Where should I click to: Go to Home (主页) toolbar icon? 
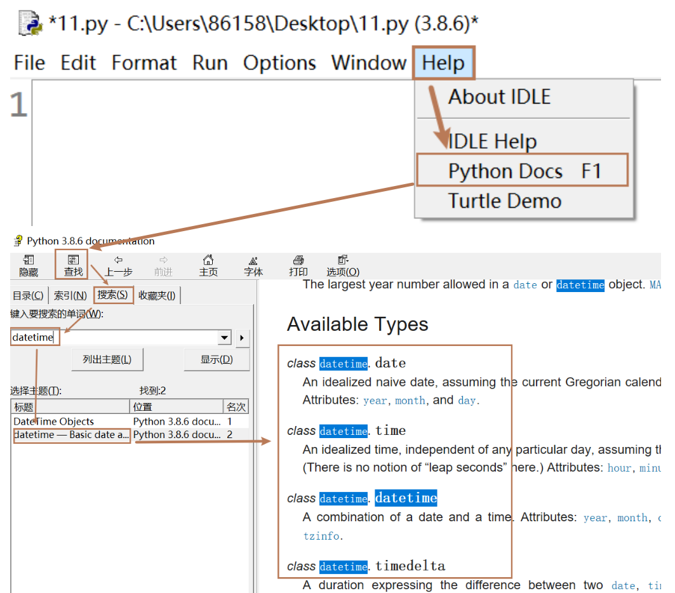pos(208,265)
